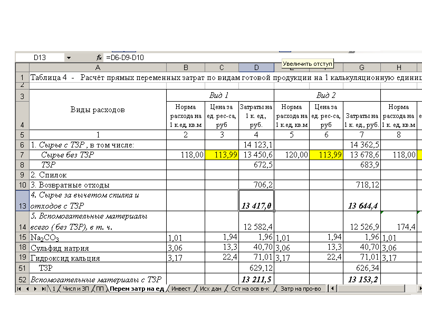This screenshot has width=422, height=316.
Task: Select "Вид 1" merged header cell
Action: click(x=220, y=95)
